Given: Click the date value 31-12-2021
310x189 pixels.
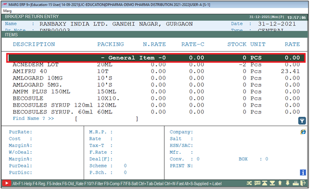Looking at the screenshot, I should tap(277, 24).
